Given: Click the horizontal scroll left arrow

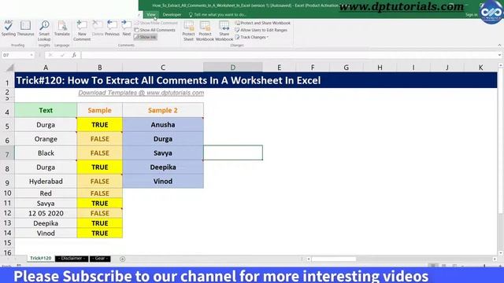Looking at the screenshot, I should tap(308, 259).
